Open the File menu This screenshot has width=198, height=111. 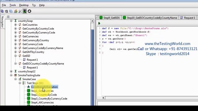(x=4, y=5)
